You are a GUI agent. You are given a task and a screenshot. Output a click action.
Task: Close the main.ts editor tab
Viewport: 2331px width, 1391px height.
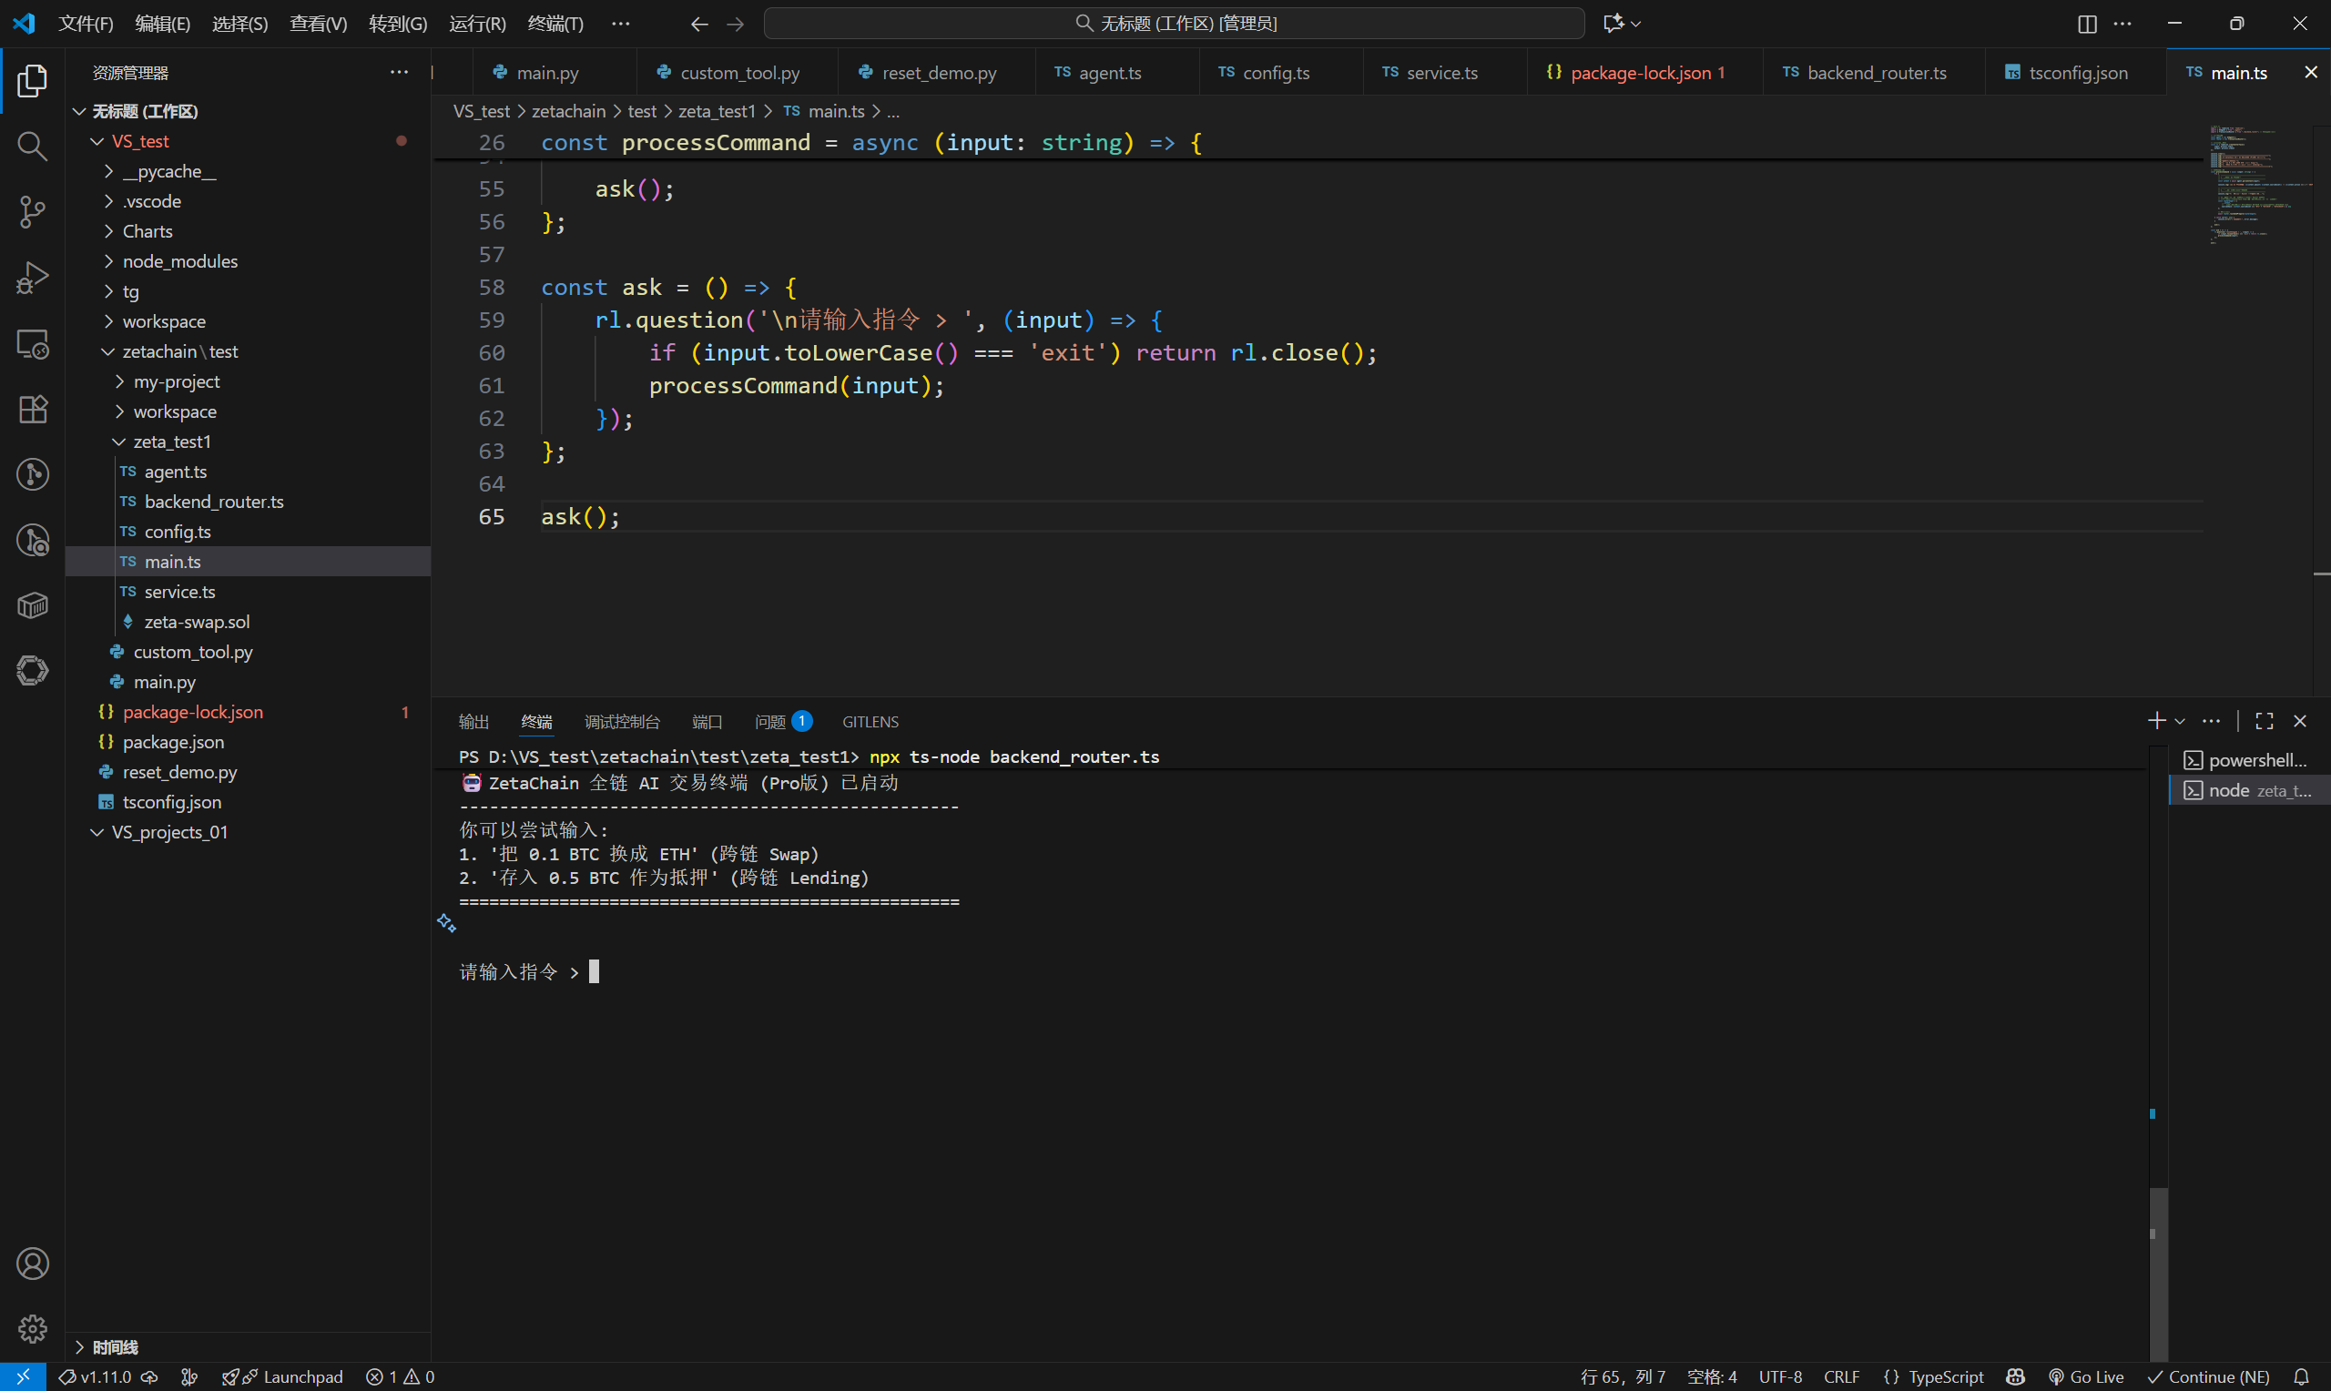point(2310,72)
